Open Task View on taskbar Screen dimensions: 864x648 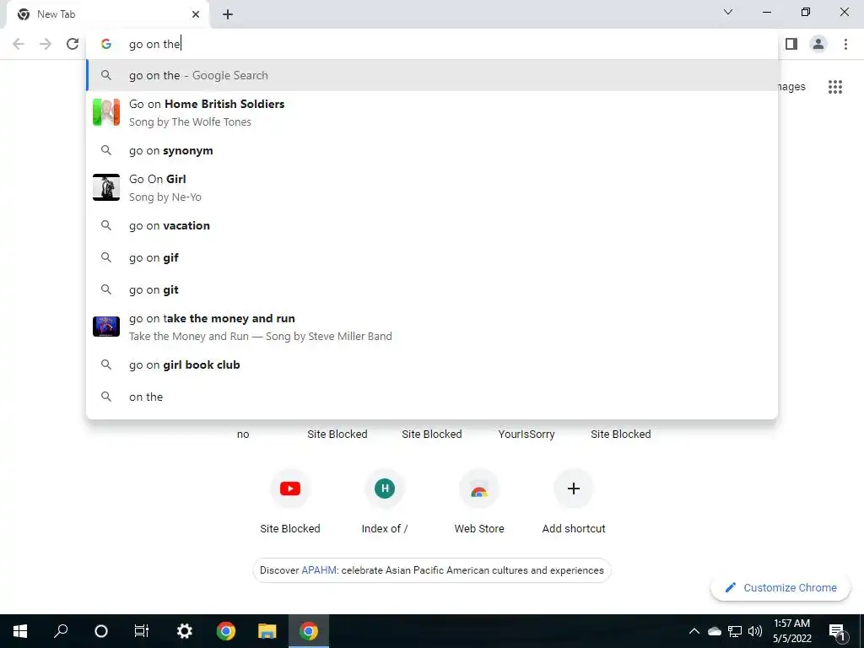tap(142, 631)
